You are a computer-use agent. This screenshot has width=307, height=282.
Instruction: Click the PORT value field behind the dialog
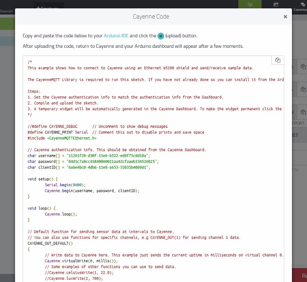click(299, 135)
